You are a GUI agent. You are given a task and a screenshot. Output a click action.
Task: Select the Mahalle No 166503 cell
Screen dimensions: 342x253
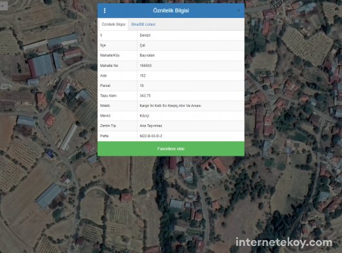coord(146,66)
